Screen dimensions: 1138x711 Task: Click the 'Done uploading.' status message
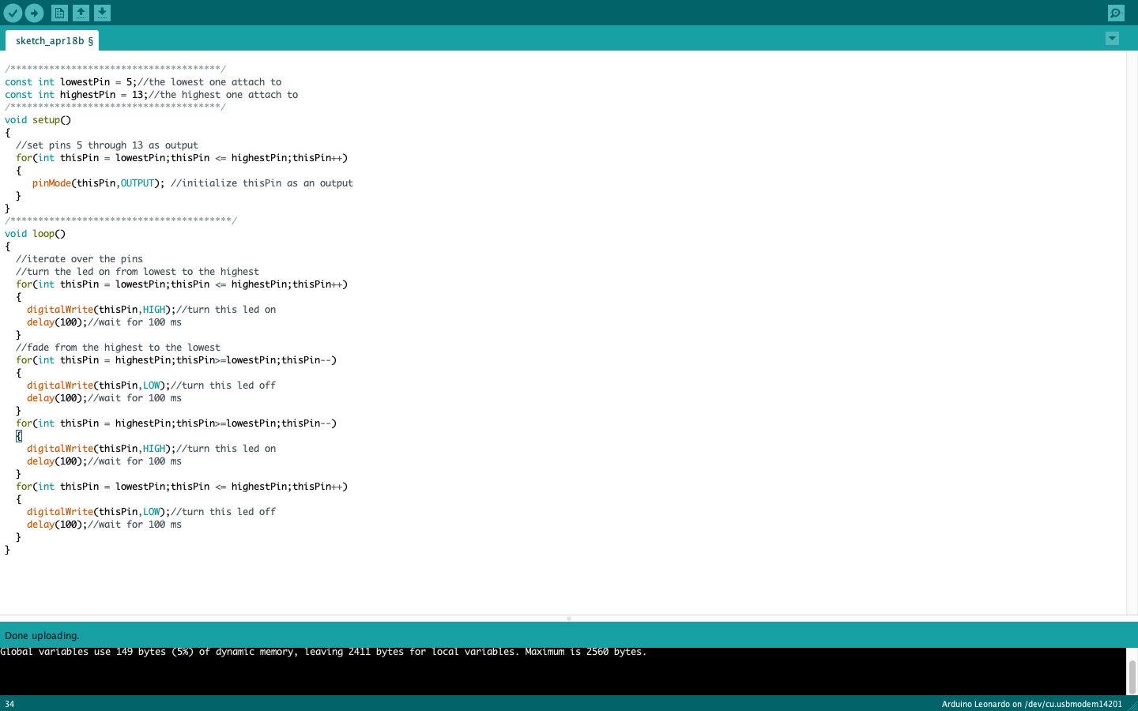[x=42, y=635]
